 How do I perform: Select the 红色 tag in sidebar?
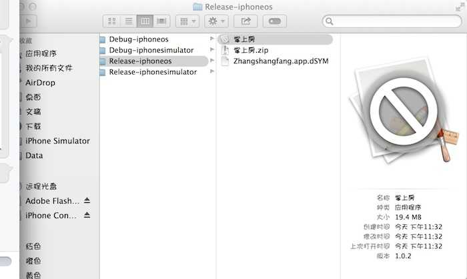[x=33, y=246]
